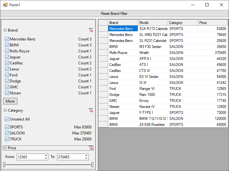Screen dimensions: 229x171
Task: Maximize the Form1 window
Action: (x=207, y=5)
